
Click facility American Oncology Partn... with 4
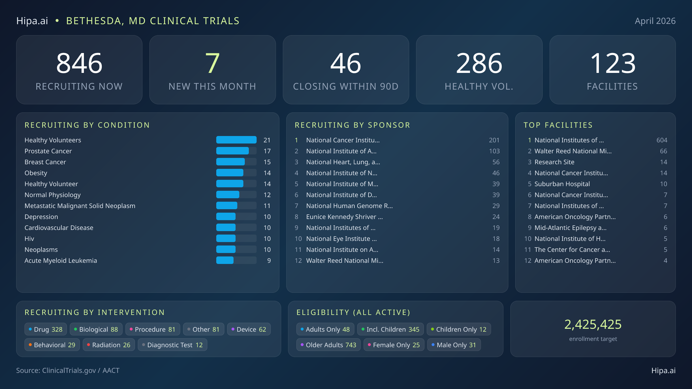point(595,260)
